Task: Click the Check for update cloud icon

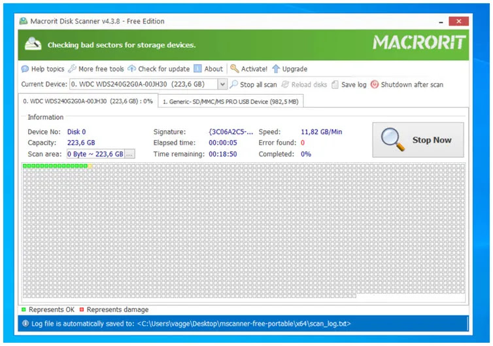Action: tap(131, 69)
